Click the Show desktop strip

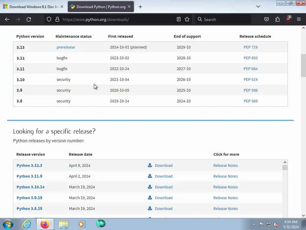(x=304, y=224)
